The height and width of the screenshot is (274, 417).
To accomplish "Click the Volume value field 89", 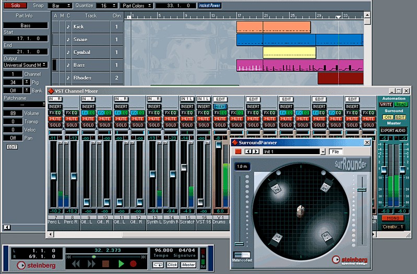I will pyautogui.click(x=13, y=114).
